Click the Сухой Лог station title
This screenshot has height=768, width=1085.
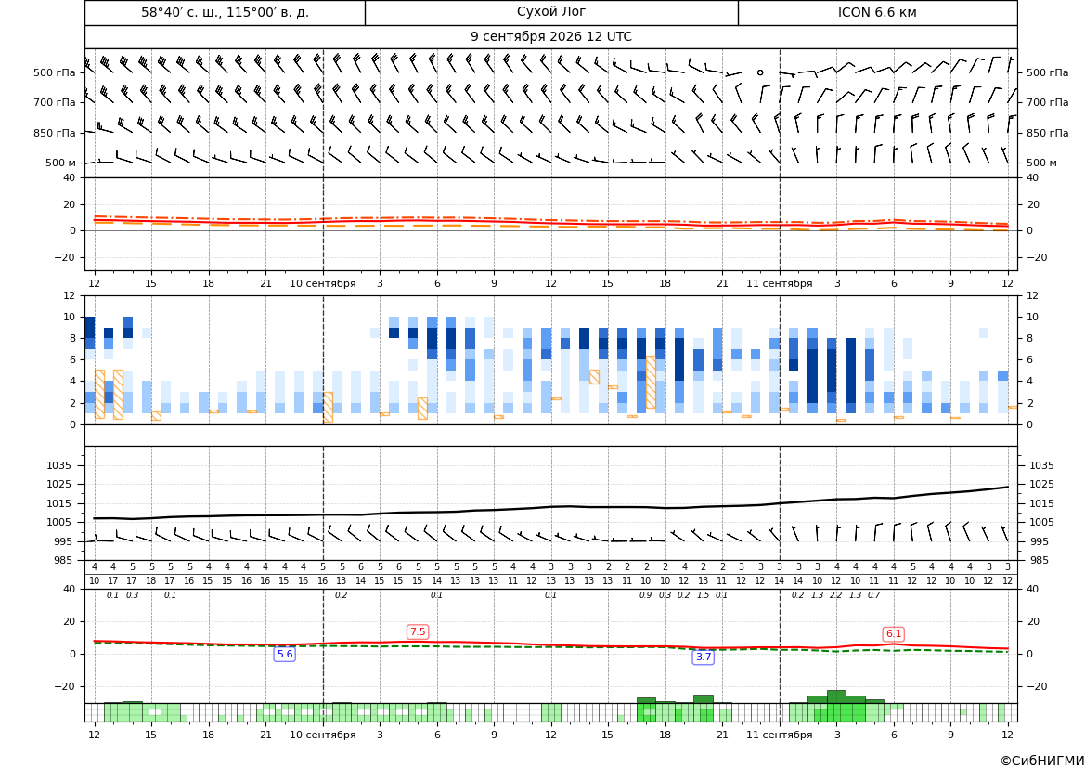(x=551, y=12)
